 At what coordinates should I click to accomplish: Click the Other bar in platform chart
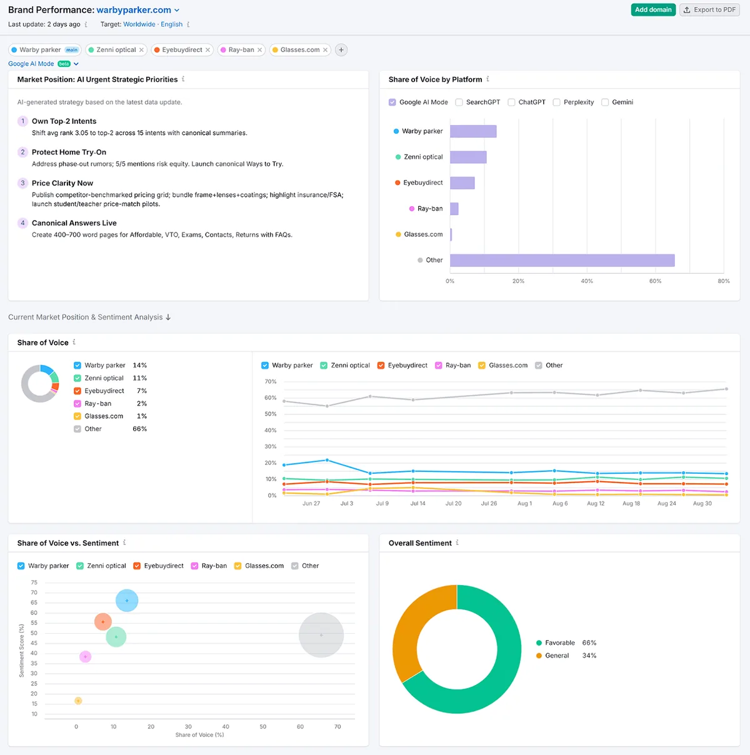tap(562, 261)
